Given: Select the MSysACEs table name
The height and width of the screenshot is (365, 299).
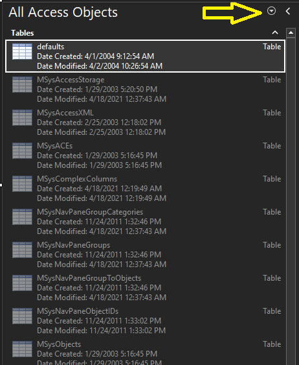Looking at the screenshot, I should (x=55, y=146).
